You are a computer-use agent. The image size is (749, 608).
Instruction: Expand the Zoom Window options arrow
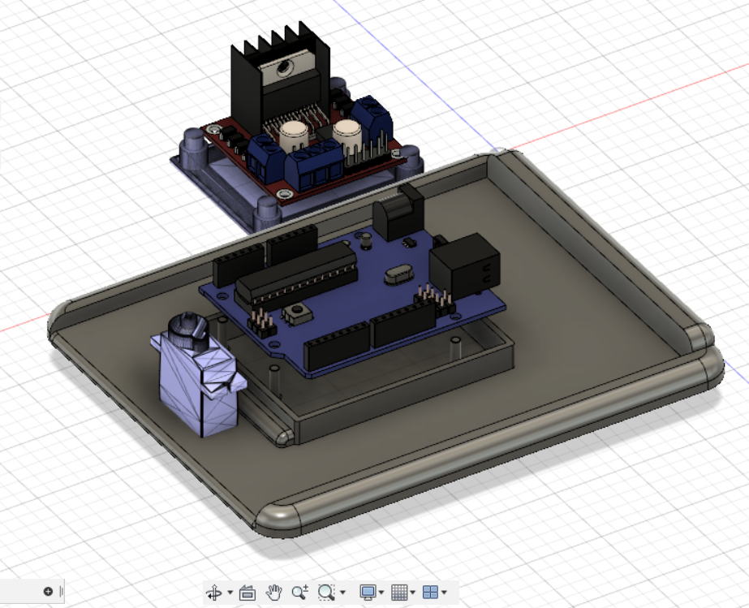point(342,593)
